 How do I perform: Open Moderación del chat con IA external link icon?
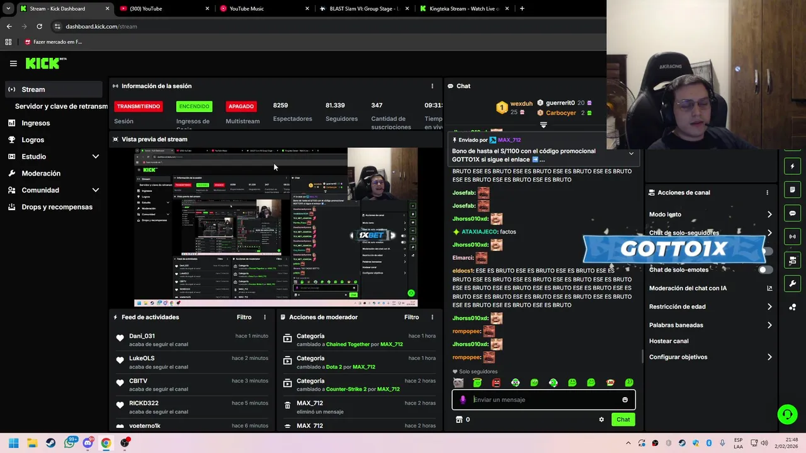(x=769, y=288)
